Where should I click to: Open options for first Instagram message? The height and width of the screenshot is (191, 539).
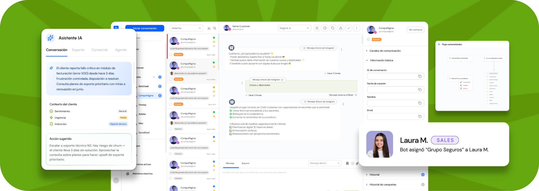click(x=341, y=49)
